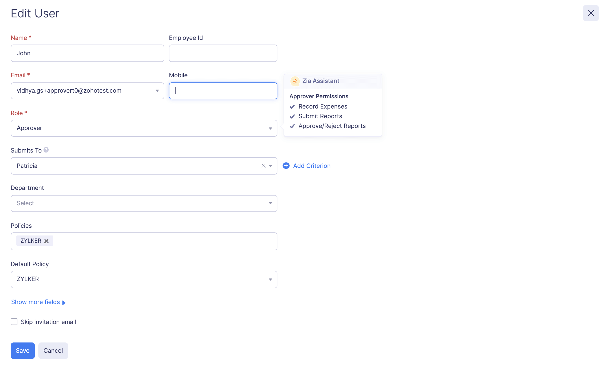Click into the Mobile input field

[x=223, y=91]
